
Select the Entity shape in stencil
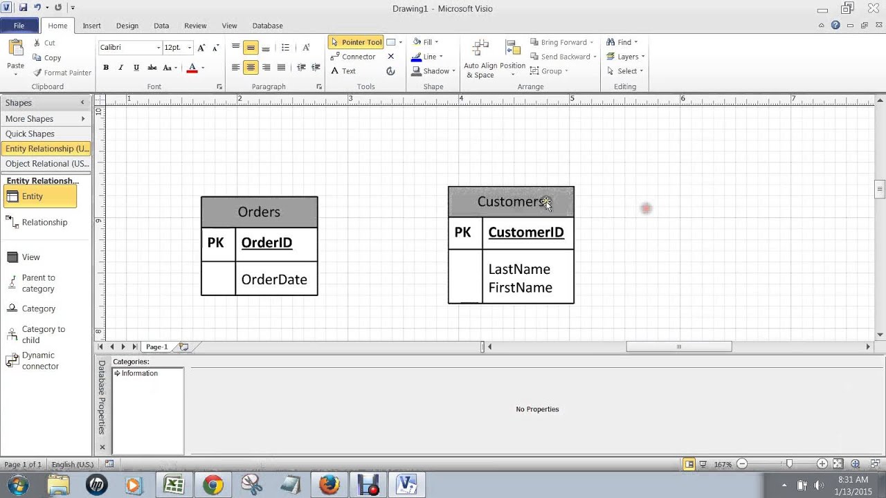coord(40,196)
